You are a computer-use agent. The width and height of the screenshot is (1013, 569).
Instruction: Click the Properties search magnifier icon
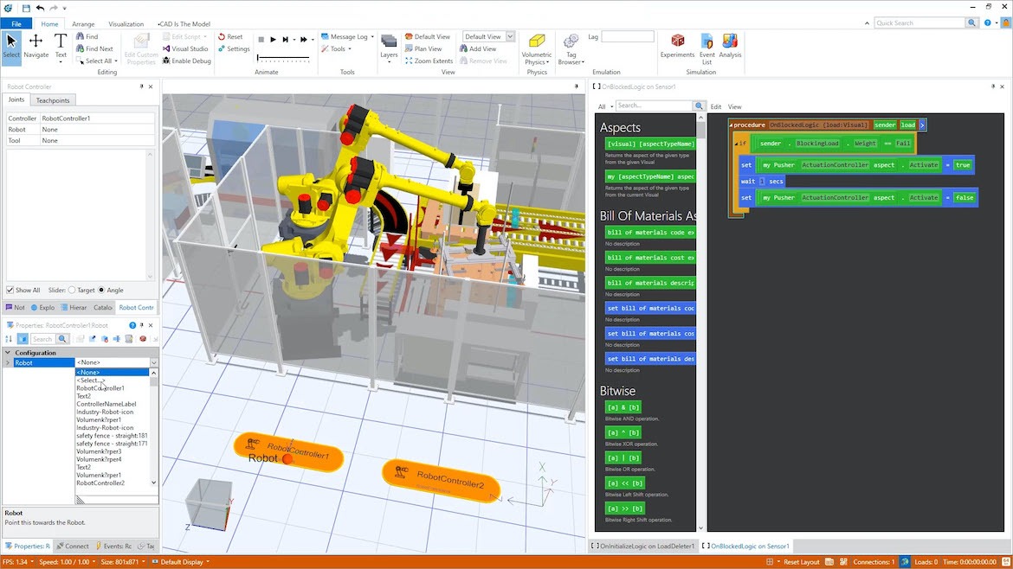coord(62,339)
